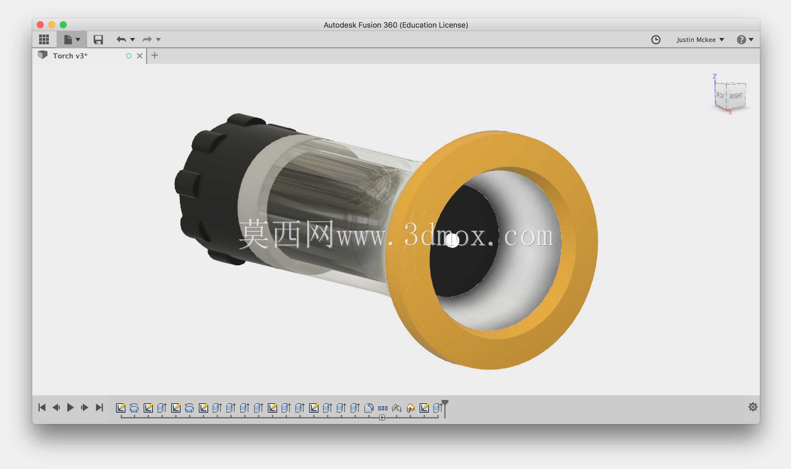Viewport: 791px width, 469px height.
Task: Select second sketch feature in timeline
Action: tap(148, 408)
